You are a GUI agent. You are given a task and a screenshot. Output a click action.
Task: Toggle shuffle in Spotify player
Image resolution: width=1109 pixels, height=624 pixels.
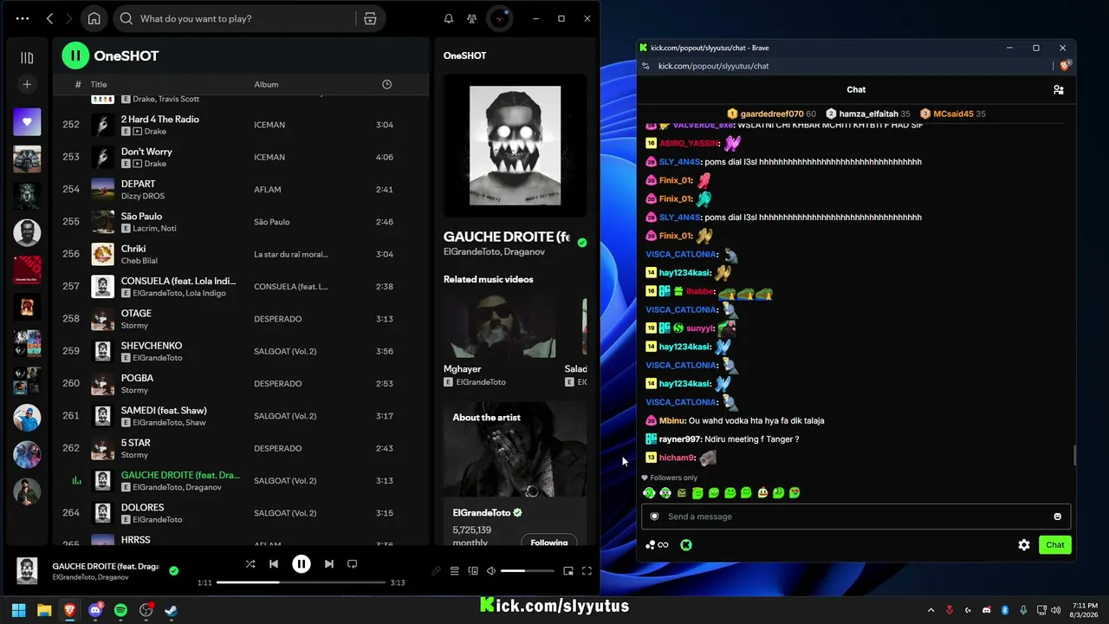point(250,564)
